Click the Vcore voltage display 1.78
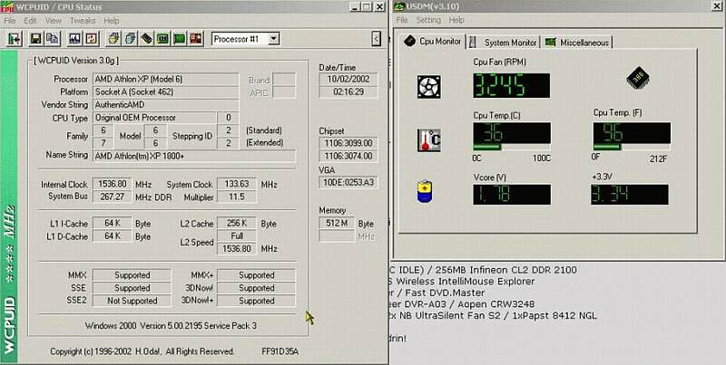The image size is (726, 365). click(512, 195)
